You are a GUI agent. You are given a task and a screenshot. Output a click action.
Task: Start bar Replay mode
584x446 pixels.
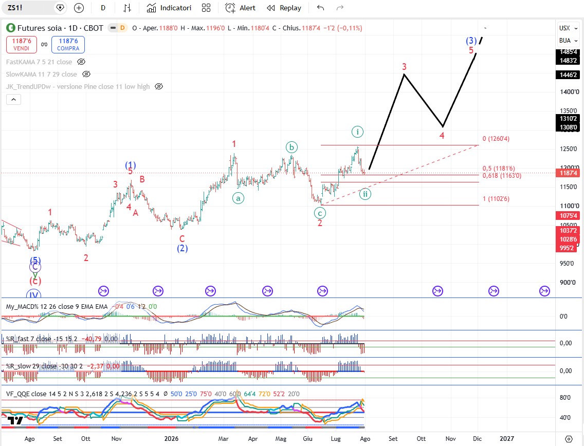284,8
